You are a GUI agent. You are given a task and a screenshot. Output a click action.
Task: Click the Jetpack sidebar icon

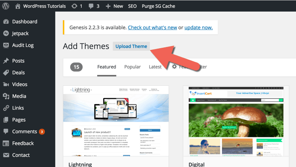click(6, 33)
